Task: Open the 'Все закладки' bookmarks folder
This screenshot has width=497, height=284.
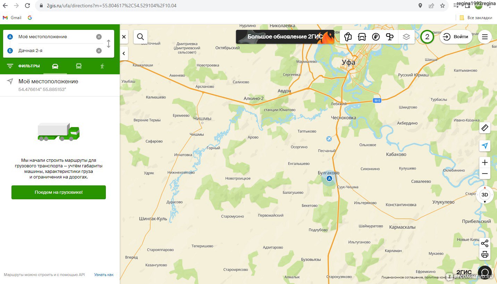Action: [476, 18]
